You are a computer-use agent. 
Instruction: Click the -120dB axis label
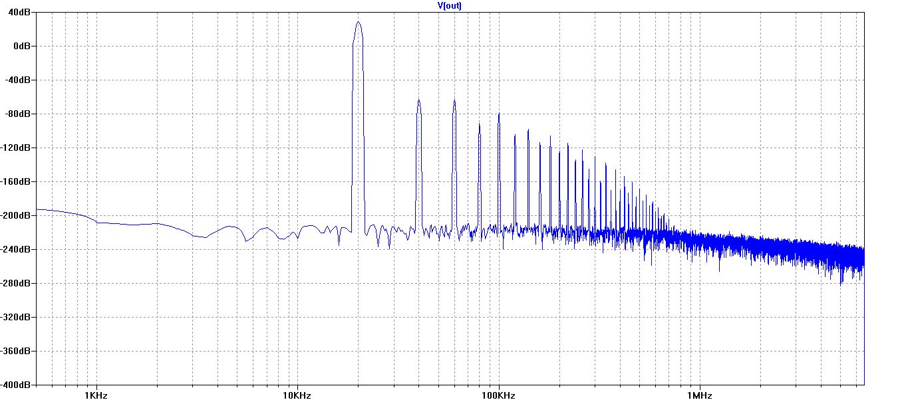pos(17,148)
